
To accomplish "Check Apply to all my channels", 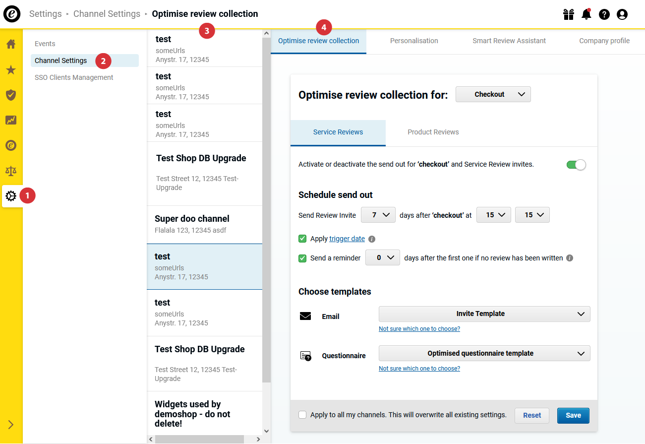I will (302, 415).
